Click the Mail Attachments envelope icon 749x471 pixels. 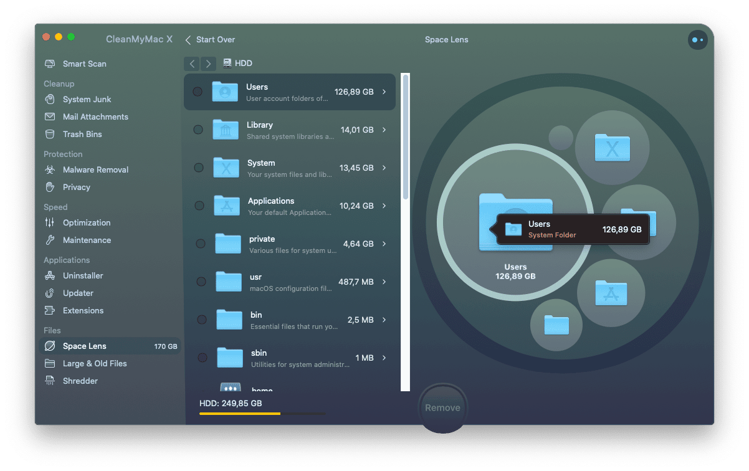50,117
